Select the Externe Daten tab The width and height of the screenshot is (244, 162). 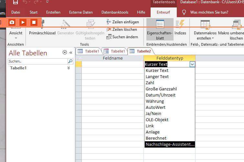click(81, 12)
